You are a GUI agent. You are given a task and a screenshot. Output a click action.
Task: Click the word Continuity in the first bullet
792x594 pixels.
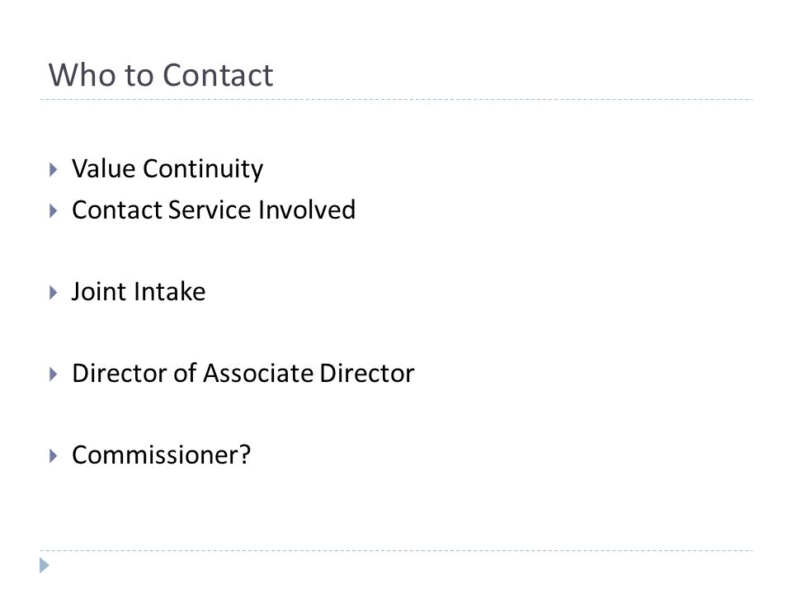(203, 169)
